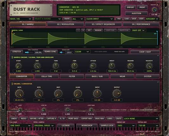Click the ALIAS knob
This screenshot has height=136, width=169.
(x=78, y=94)
